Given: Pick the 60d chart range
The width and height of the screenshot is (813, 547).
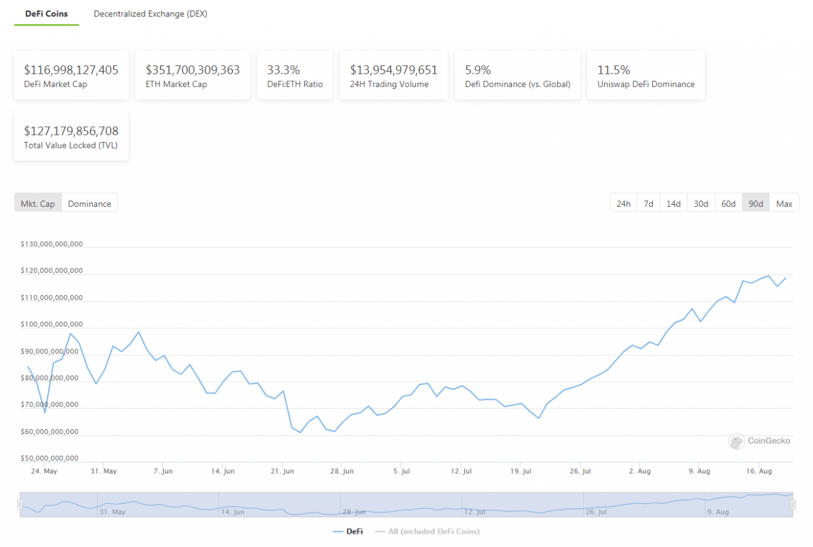Looking at the screenshot, I should (728, 204).
